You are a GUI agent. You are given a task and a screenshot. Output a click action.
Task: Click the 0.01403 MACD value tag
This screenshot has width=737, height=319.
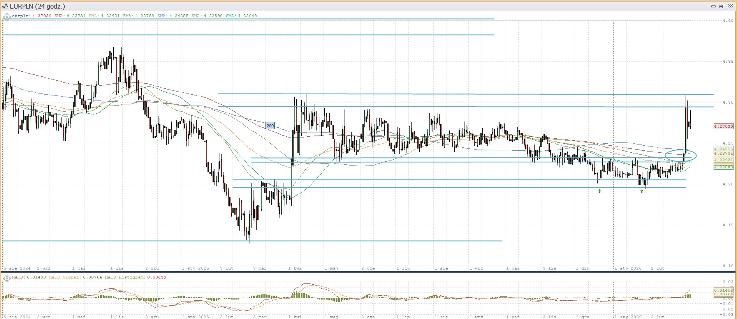[723, 290]
